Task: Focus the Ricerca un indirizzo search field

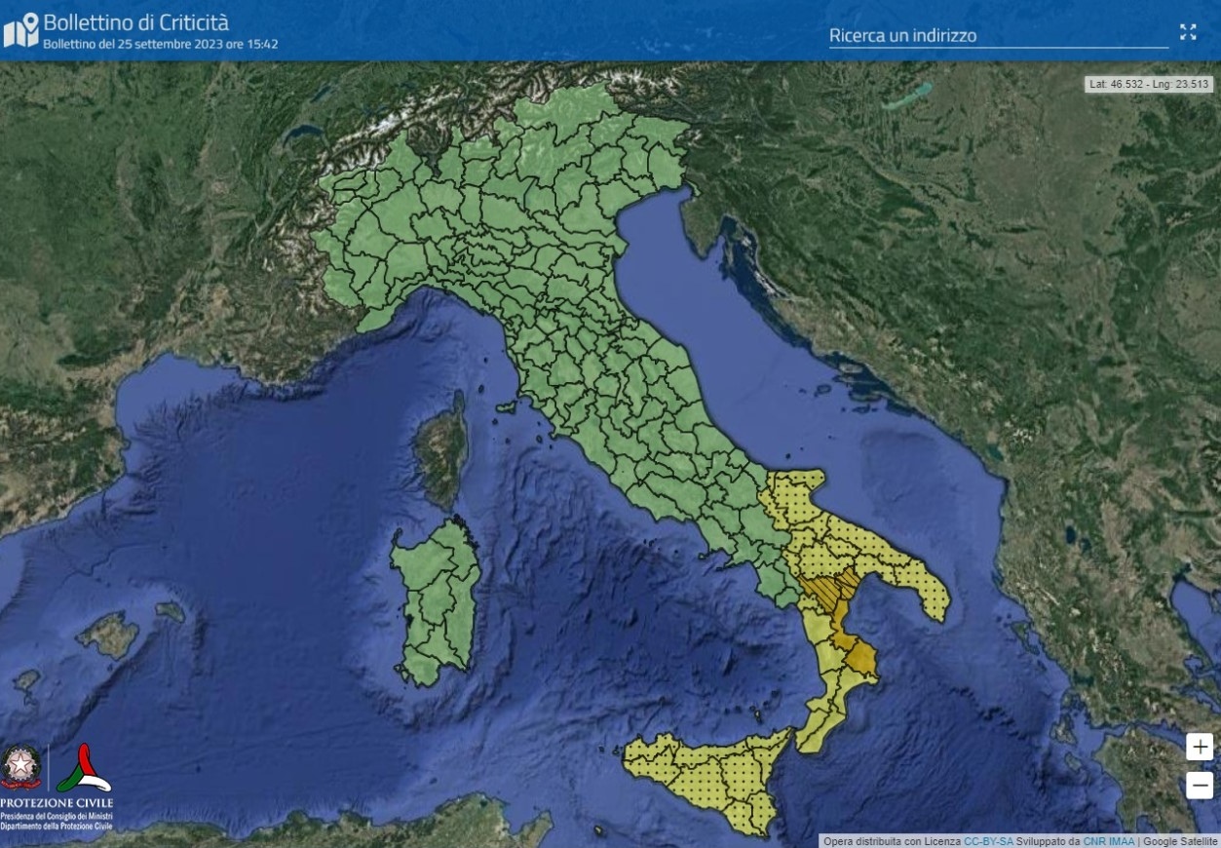Action: [x=998, y=36]
